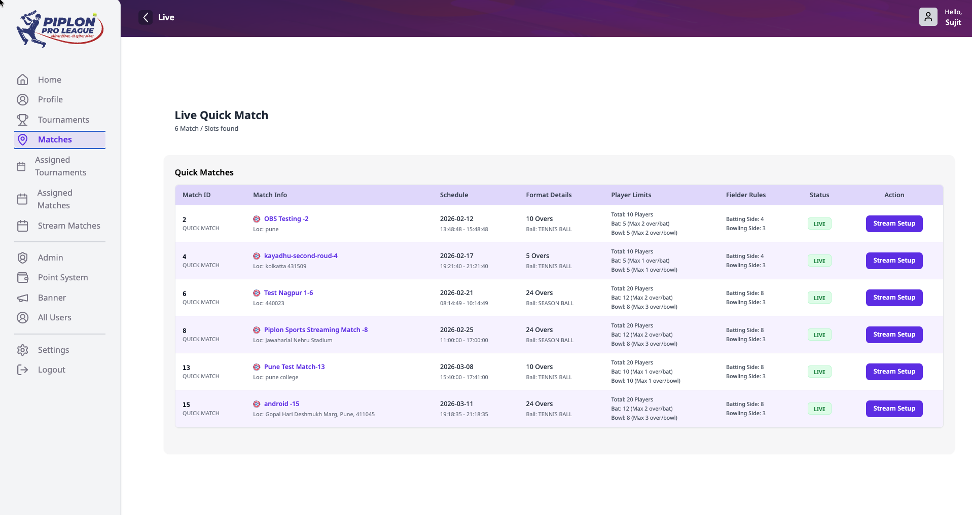Click the back arrow next to Live

(146, 17)
